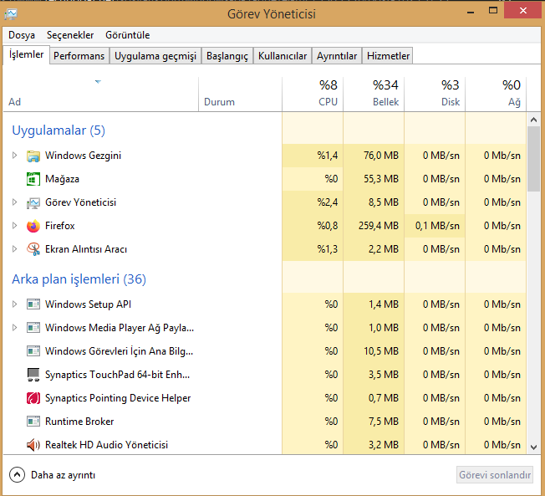545x496 pixels.
Task: Sort processes by CPU column
Action: 313,95
